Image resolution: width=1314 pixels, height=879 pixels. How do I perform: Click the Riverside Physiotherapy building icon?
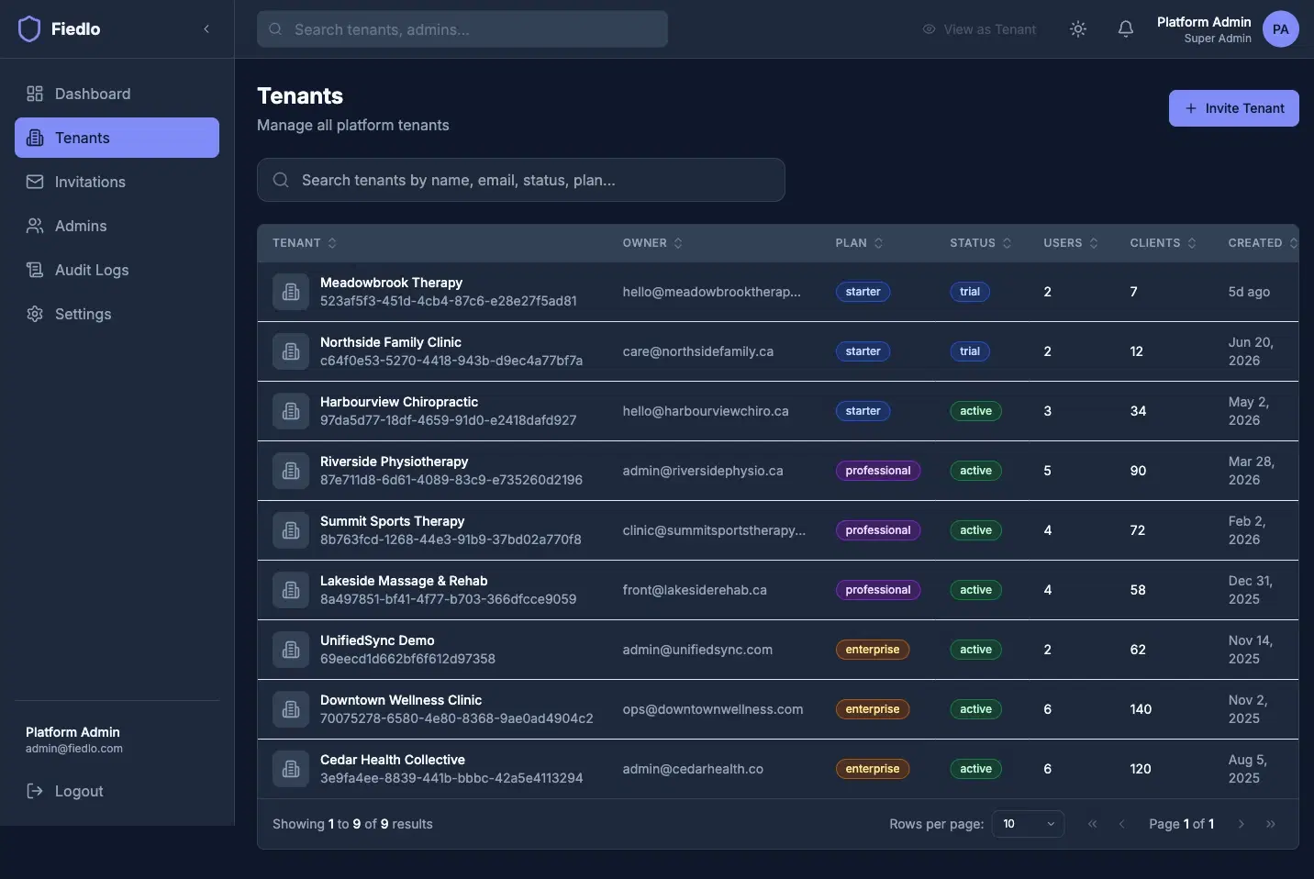pos(291,471)
